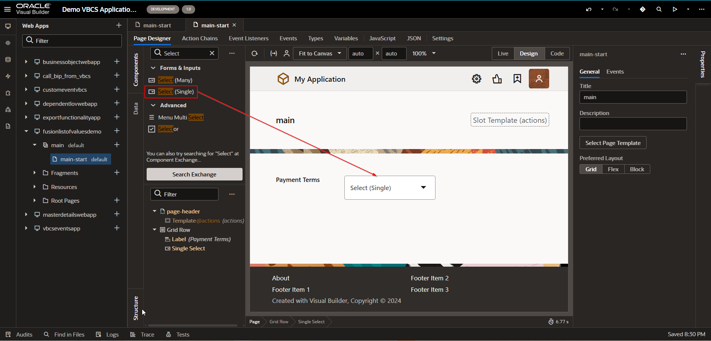Open the Services navigator icon

[x=8, y=43]
